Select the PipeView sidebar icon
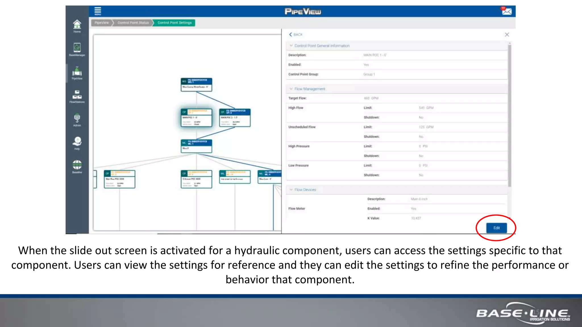 click(77, 73)
